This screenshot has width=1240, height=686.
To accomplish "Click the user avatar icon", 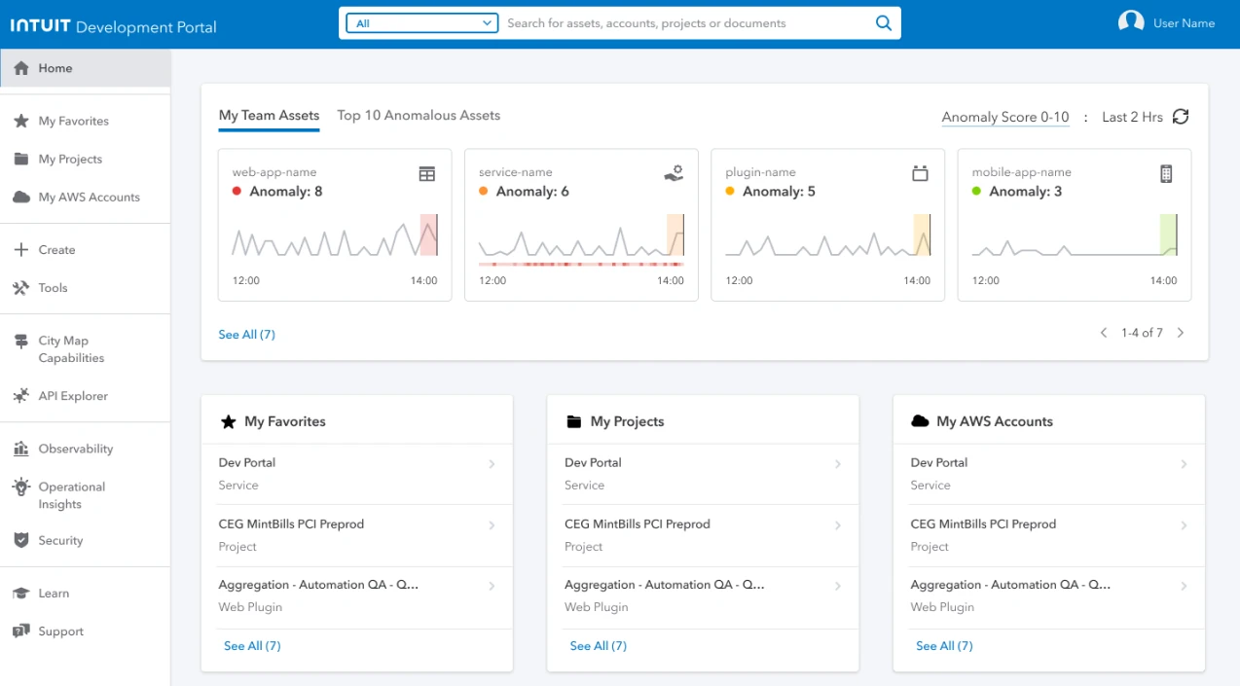I will click(1131, 21).
